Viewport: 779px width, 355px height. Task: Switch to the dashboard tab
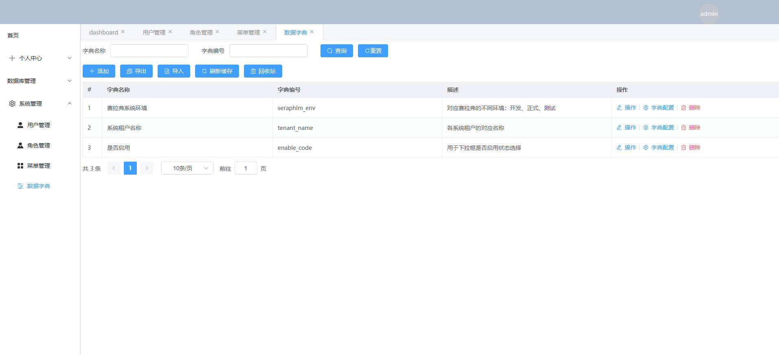coord(103,32)
